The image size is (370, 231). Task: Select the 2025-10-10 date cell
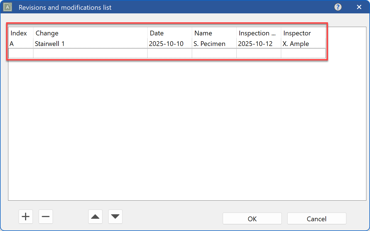169,44
